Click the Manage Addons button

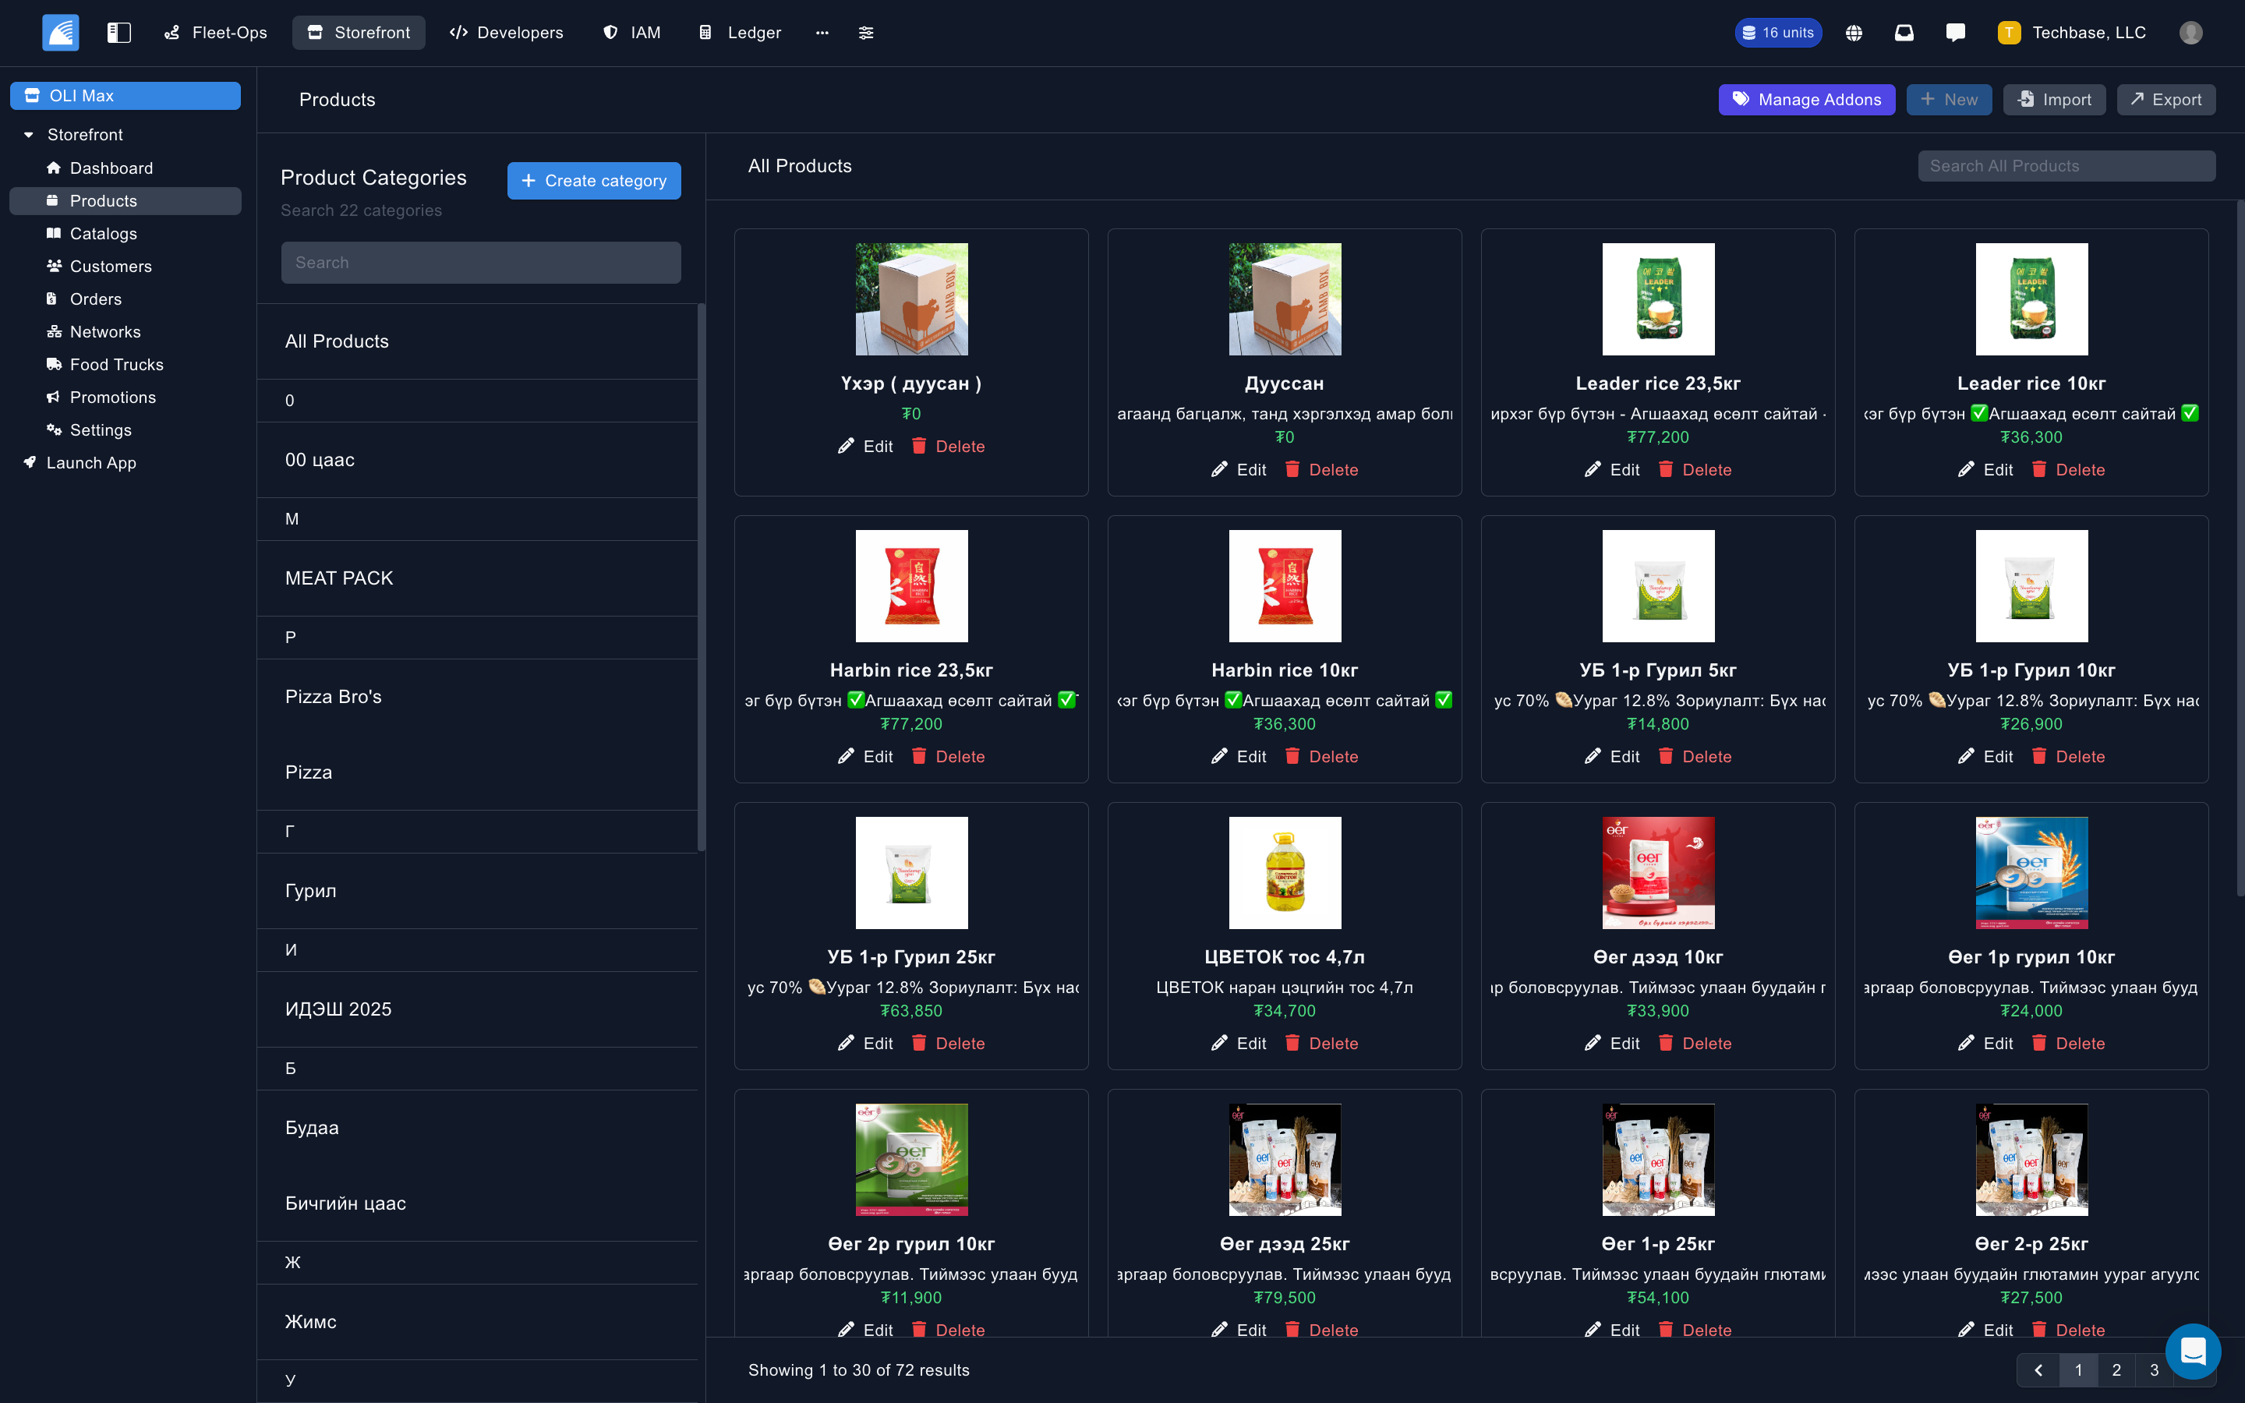pos(1806,99)
